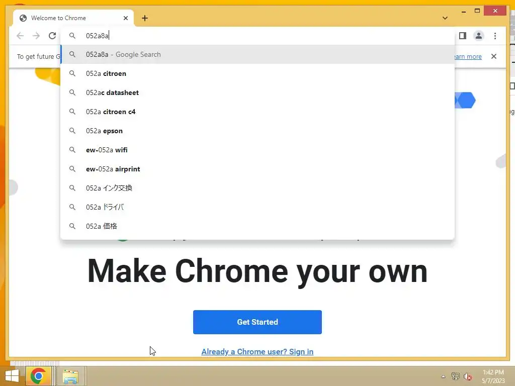Screen dimensions: 515x386
Task: Select the 052a 価格 suggestion
Action: 257,226
